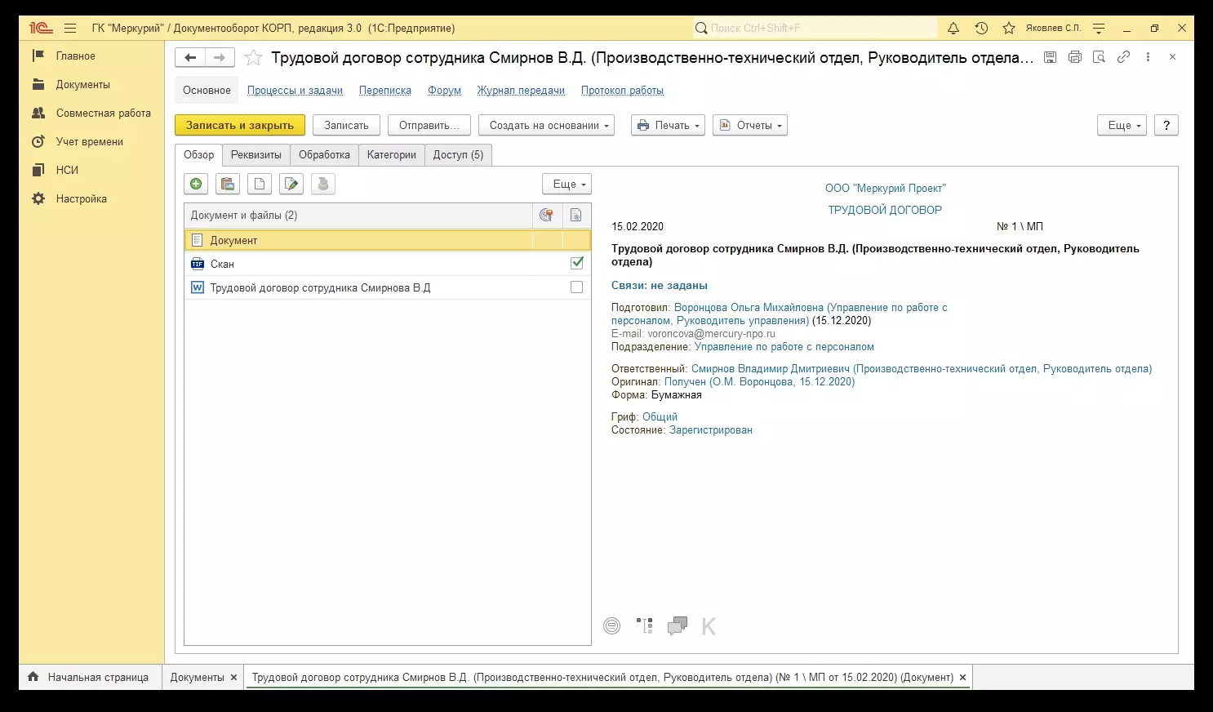Screen dimensions: 1213x712
Task: Click the Записать button
Action: pos(346,125)
